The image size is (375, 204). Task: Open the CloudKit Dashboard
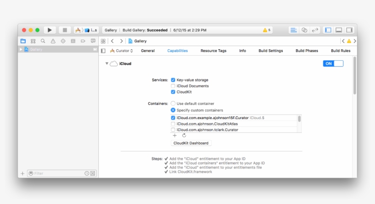click(x=191, y=143)
